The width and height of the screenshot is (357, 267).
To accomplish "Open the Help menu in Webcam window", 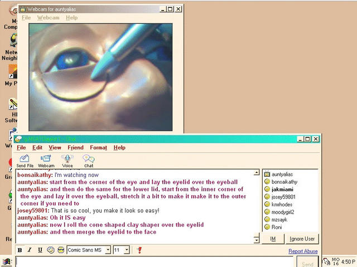I will pos(72,18).
